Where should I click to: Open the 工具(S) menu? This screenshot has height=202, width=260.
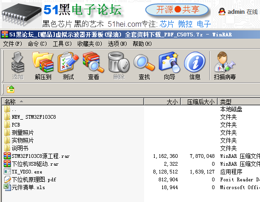click(x=62, y=44)
